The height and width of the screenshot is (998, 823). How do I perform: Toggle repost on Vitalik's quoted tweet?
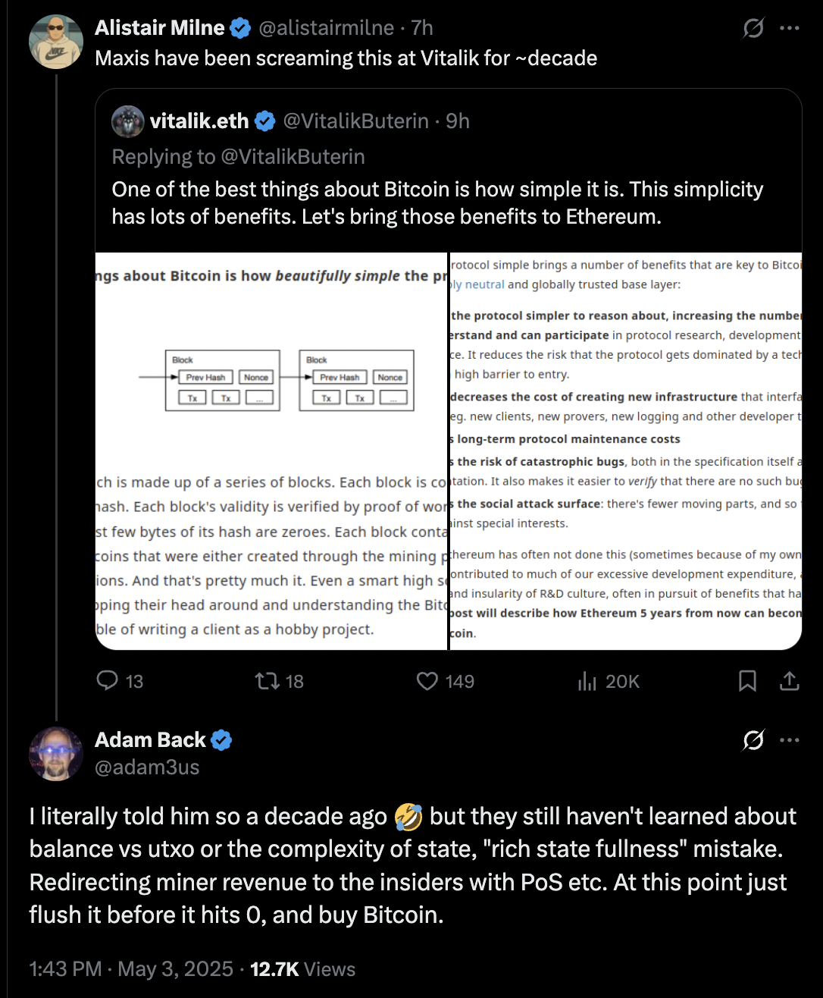267,681
